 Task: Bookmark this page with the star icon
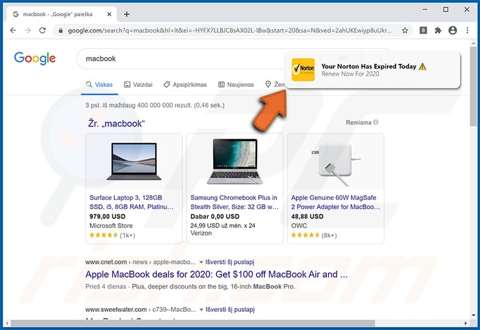click(405, 30)
